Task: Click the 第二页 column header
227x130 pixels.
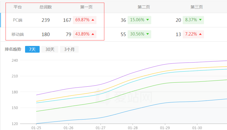Action: (144, 7)
